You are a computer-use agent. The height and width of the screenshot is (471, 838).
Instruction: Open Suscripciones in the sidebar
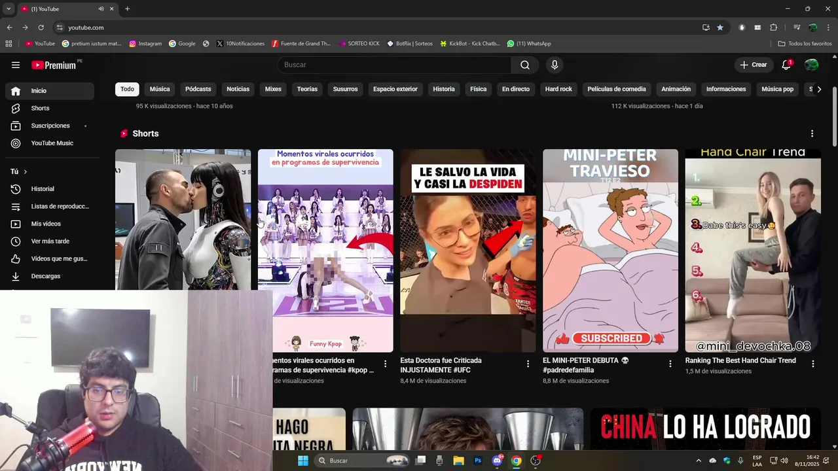point(50,126)
